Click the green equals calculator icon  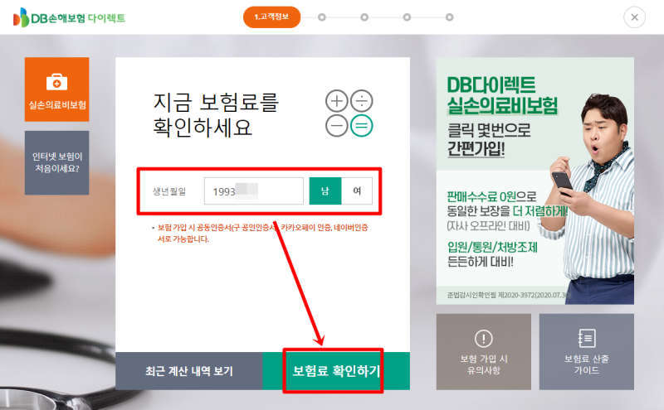coord(362,126)
